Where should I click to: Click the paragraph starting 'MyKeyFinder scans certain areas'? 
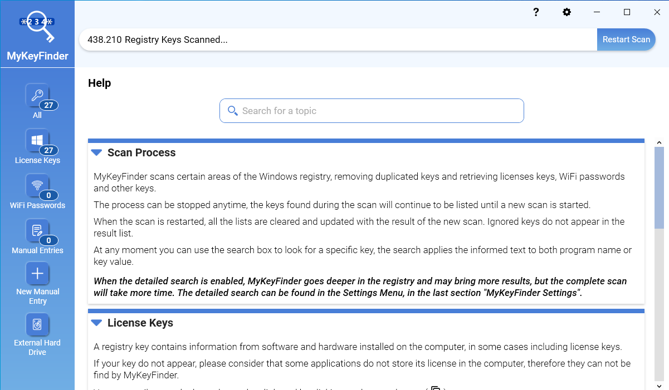[x=359, y=182]
